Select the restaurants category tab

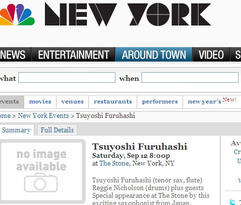pyautogui.click(x=113, y=102)
